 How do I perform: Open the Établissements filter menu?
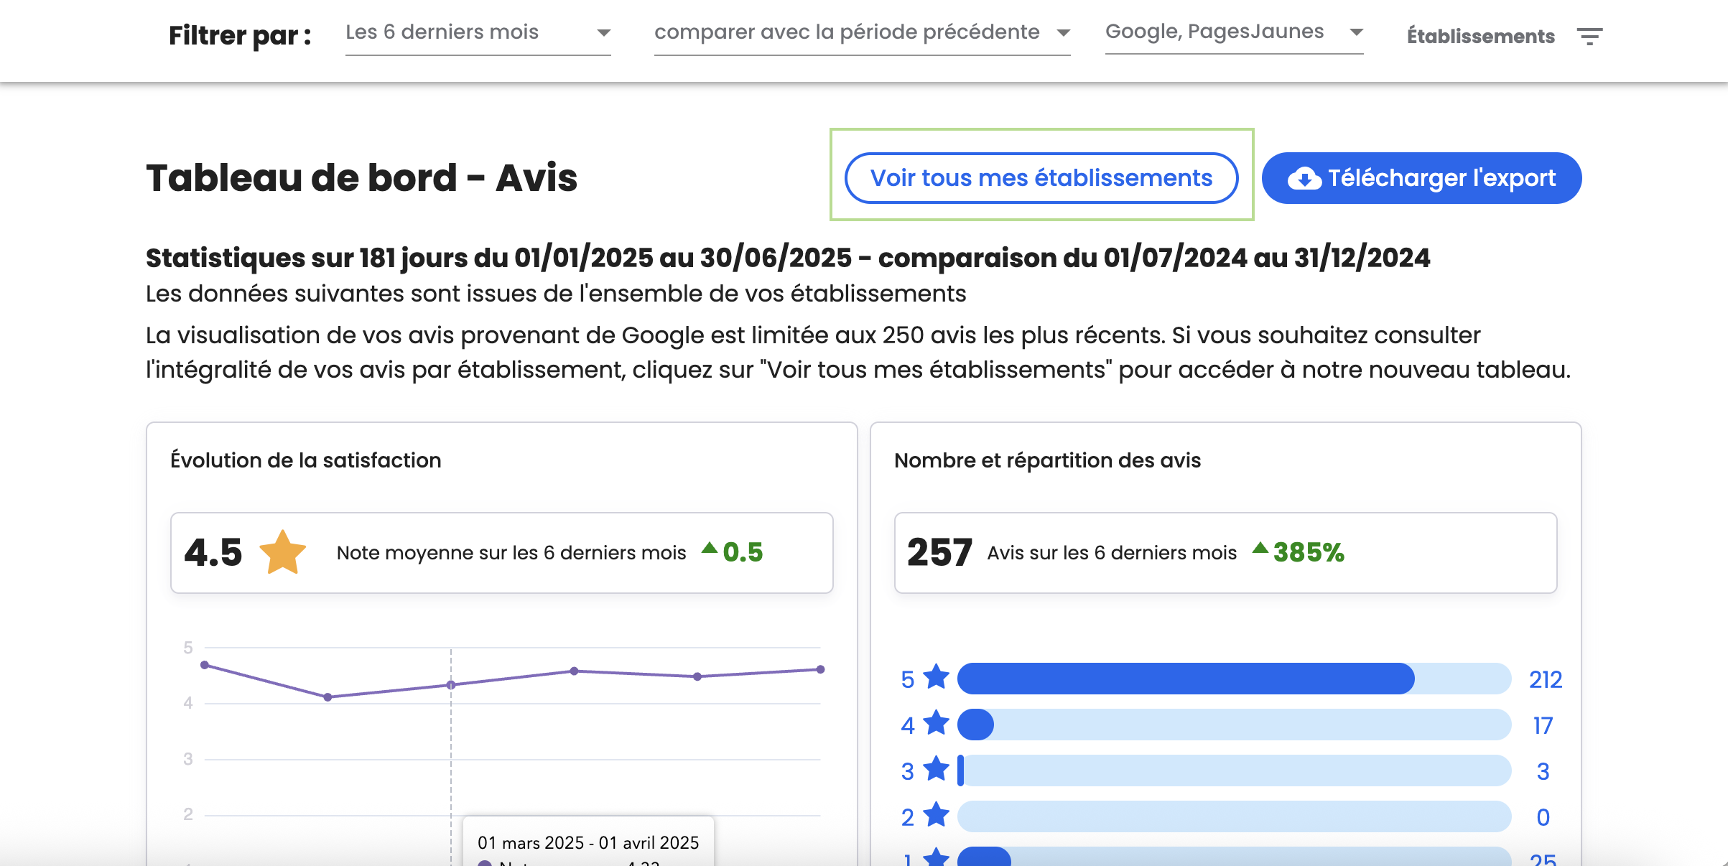[1480, 36]
